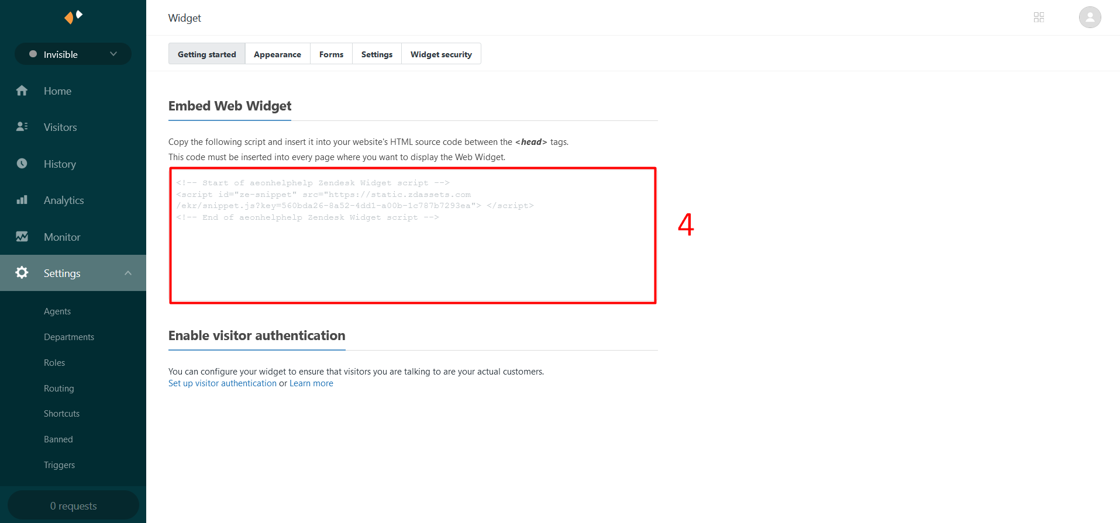The width and height of the screenshot is (1120, 523).
Task: Open Departments in the settings submenu
Action: pyautogui.click(x=69, y=337)
